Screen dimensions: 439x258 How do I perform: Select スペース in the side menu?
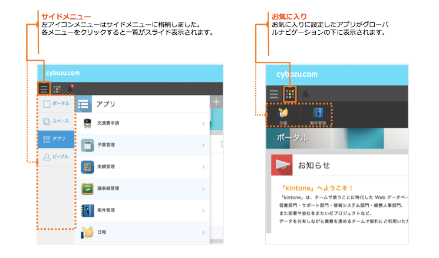pyautogui.click(x=56, y=121)
